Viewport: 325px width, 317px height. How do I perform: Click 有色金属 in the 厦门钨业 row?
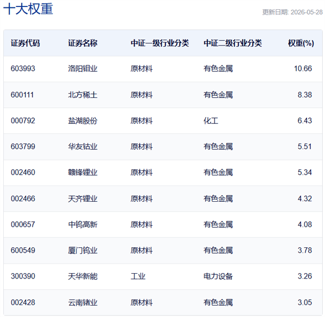tap(218, 250)
